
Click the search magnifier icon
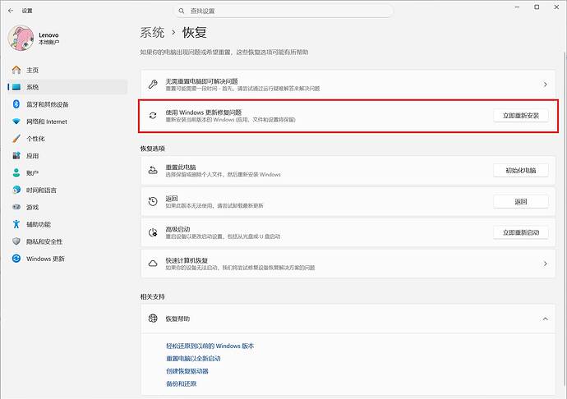pyautogui.click(x=182, y=11)
